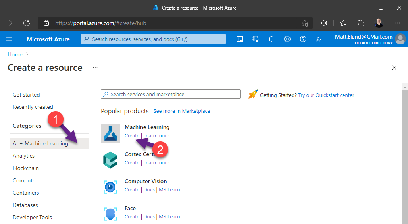Click the browser Refresh button
Viewport: 408px width, 224px height.
tap(27, 23)
